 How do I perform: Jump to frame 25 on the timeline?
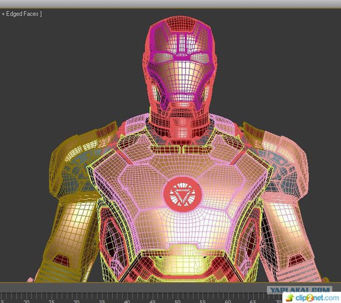pyautogui.click(x=51, y=301)
